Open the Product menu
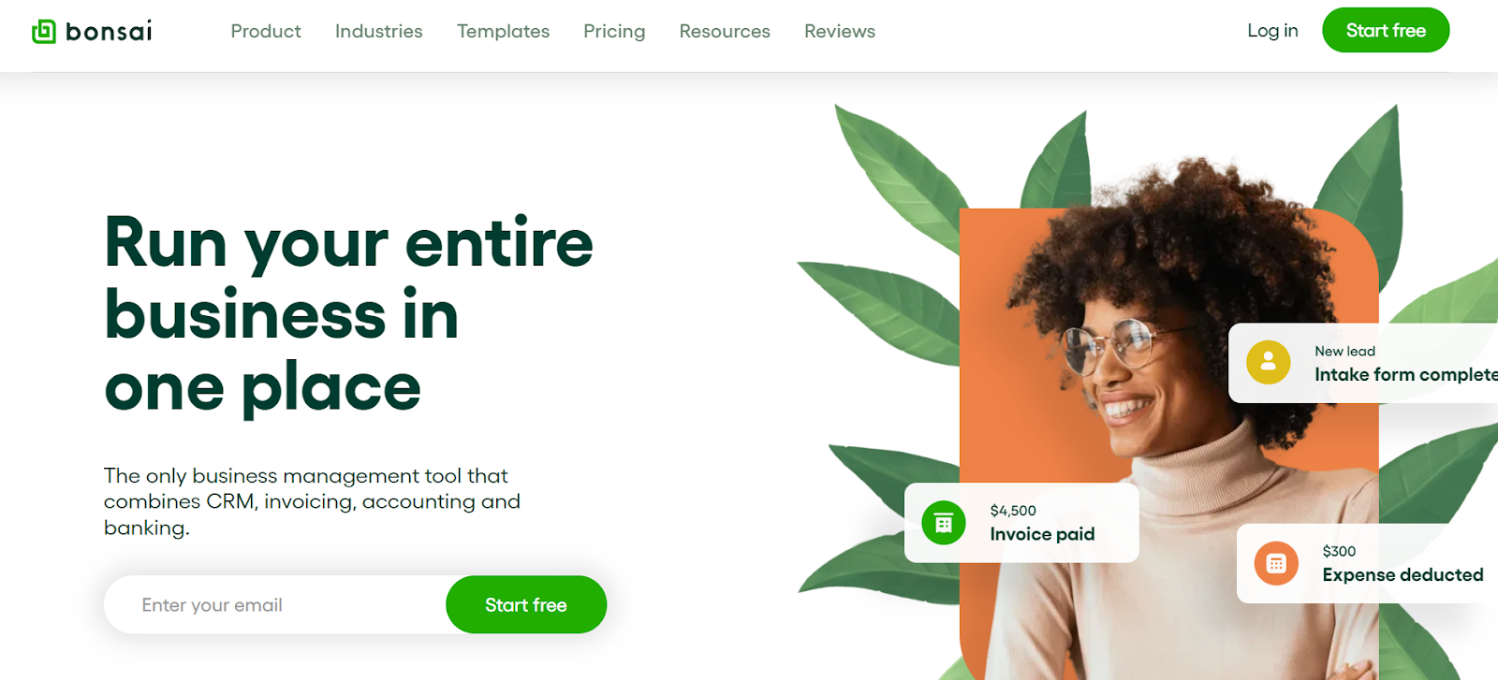This screenshot has height=680, width=1498. coord(266,32)
